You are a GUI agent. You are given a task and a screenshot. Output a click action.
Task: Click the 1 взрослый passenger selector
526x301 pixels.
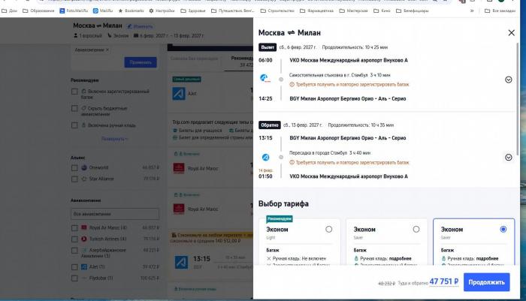point(88,35)
